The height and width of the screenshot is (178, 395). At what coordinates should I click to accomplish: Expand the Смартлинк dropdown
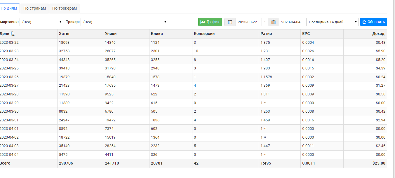click(x=42, y=22)
